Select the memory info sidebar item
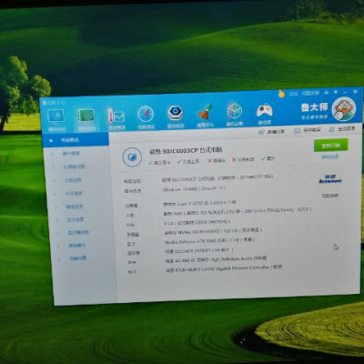 click(x=74, y=193)
